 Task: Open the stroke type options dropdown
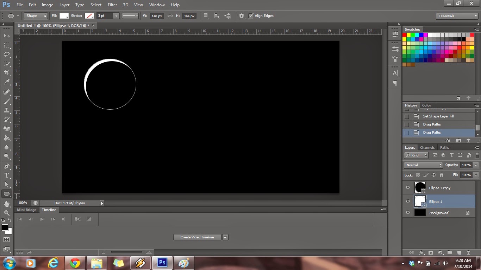click(x=130, y=16)
